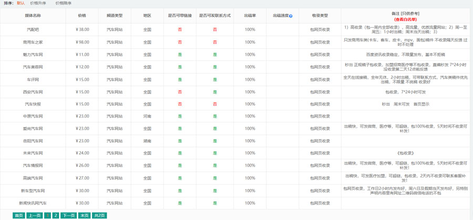Select 新闻快讯网汽车 media entry
This screenshot has width=473, height=220.
[33, 203]
